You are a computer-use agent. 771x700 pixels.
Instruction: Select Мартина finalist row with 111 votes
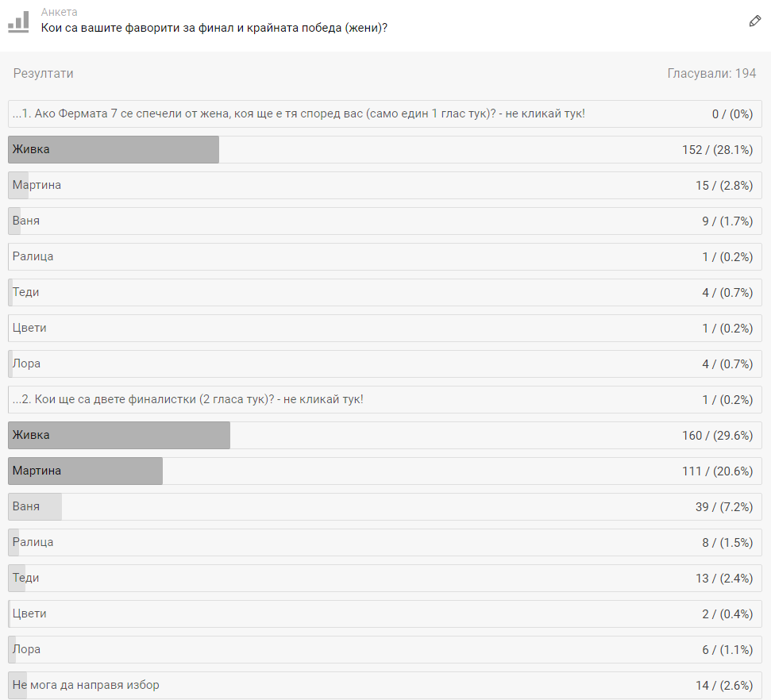point(385,471)
